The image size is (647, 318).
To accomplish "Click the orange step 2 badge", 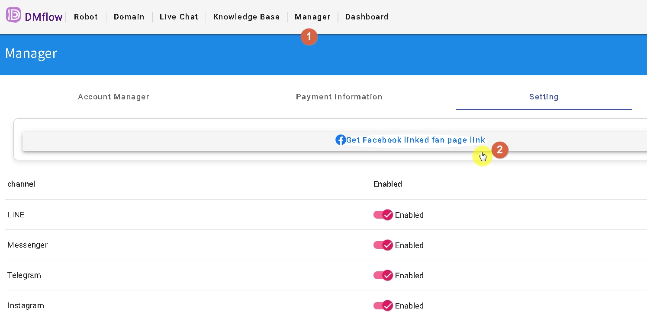I will tap(500, 150).
